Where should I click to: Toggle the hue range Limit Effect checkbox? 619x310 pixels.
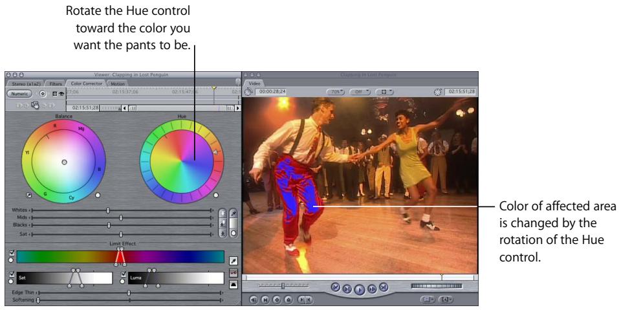pyautogui.click(x=11, y=253)
